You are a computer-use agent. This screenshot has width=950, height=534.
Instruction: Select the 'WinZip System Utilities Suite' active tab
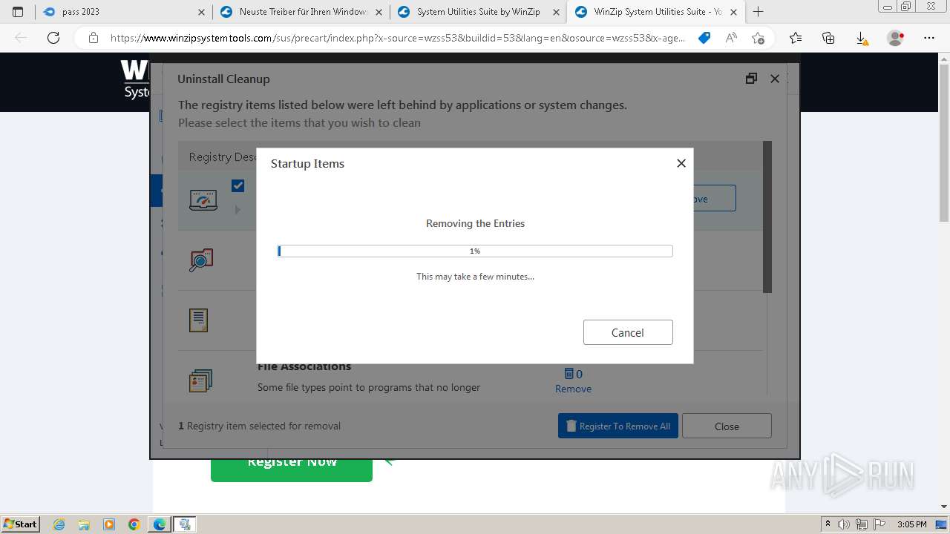[x=655, y=12]
